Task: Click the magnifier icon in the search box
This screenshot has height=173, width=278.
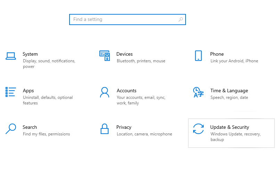Action: point(181,19)
